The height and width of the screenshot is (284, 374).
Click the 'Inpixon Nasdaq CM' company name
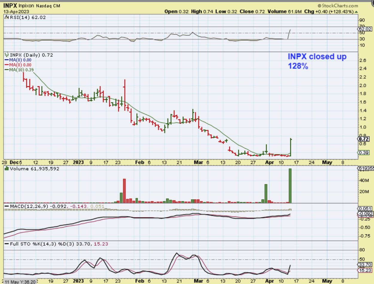click(39, 5)
